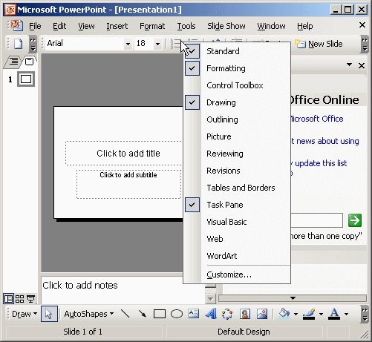Start slide show from current slide icon

click(x=31, y=299)
